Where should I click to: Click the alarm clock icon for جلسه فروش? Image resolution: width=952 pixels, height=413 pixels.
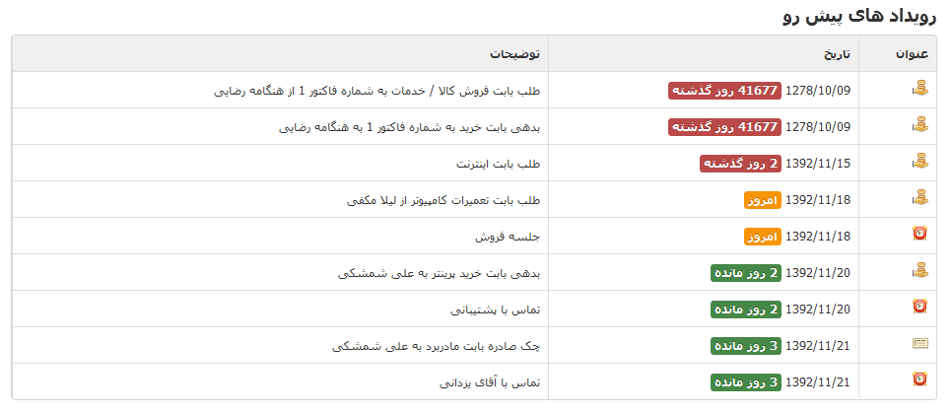[x=919, y=235]
